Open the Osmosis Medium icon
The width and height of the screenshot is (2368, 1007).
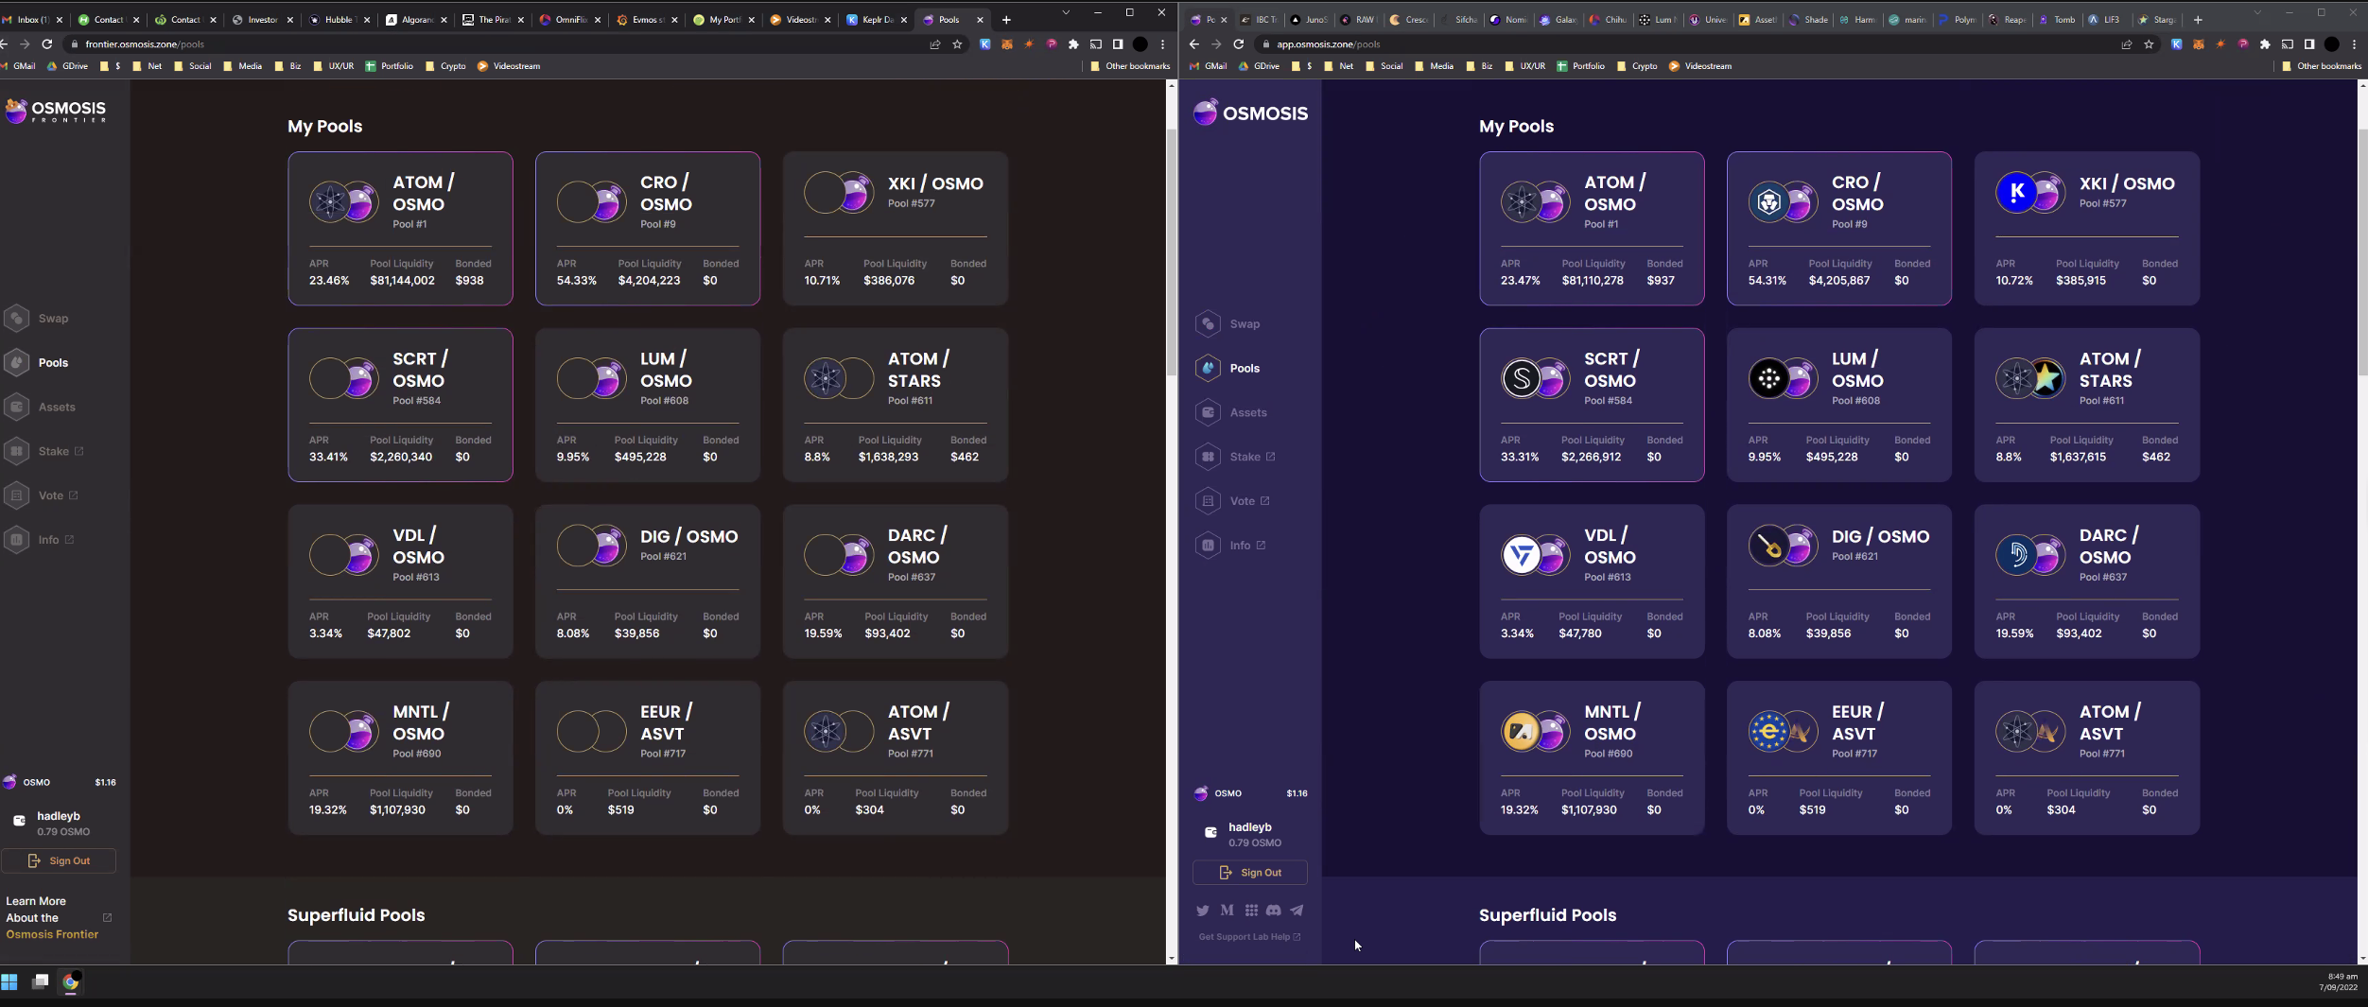1227,910
